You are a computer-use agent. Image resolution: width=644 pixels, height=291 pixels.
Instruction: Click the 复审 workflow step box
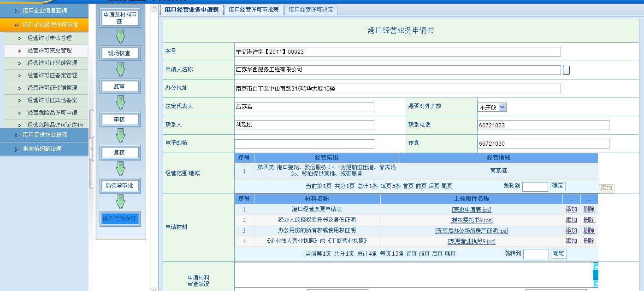coord(120,86)
